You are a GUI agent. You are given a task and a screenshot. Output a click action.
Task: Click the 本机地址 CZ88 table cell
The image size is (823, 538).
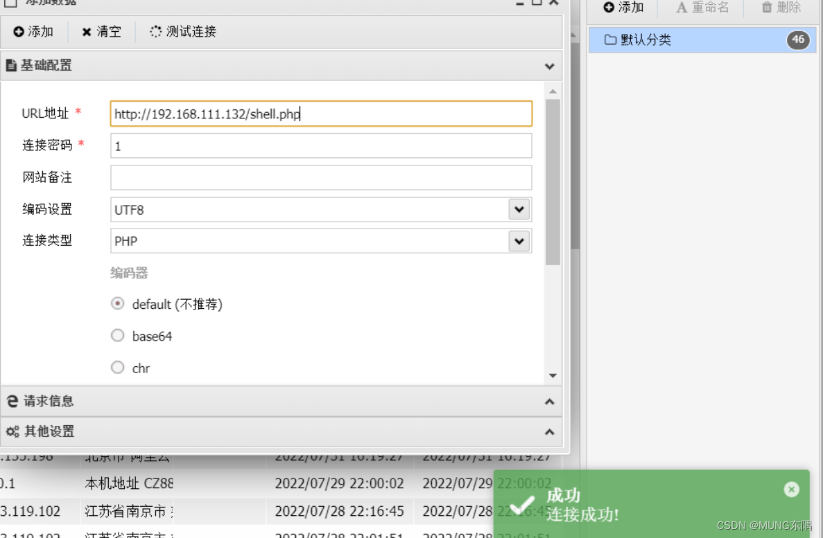coord(128,483)
